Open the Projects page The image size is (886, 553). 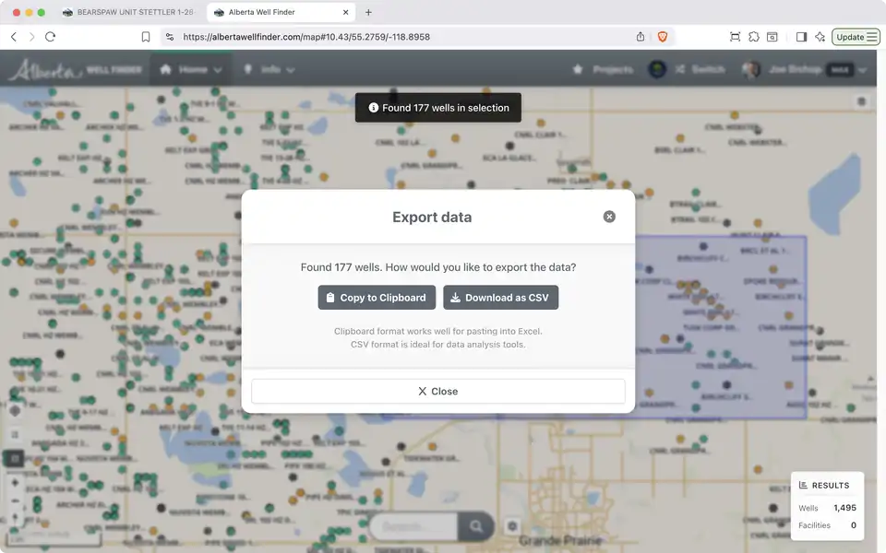coord(603,69)
